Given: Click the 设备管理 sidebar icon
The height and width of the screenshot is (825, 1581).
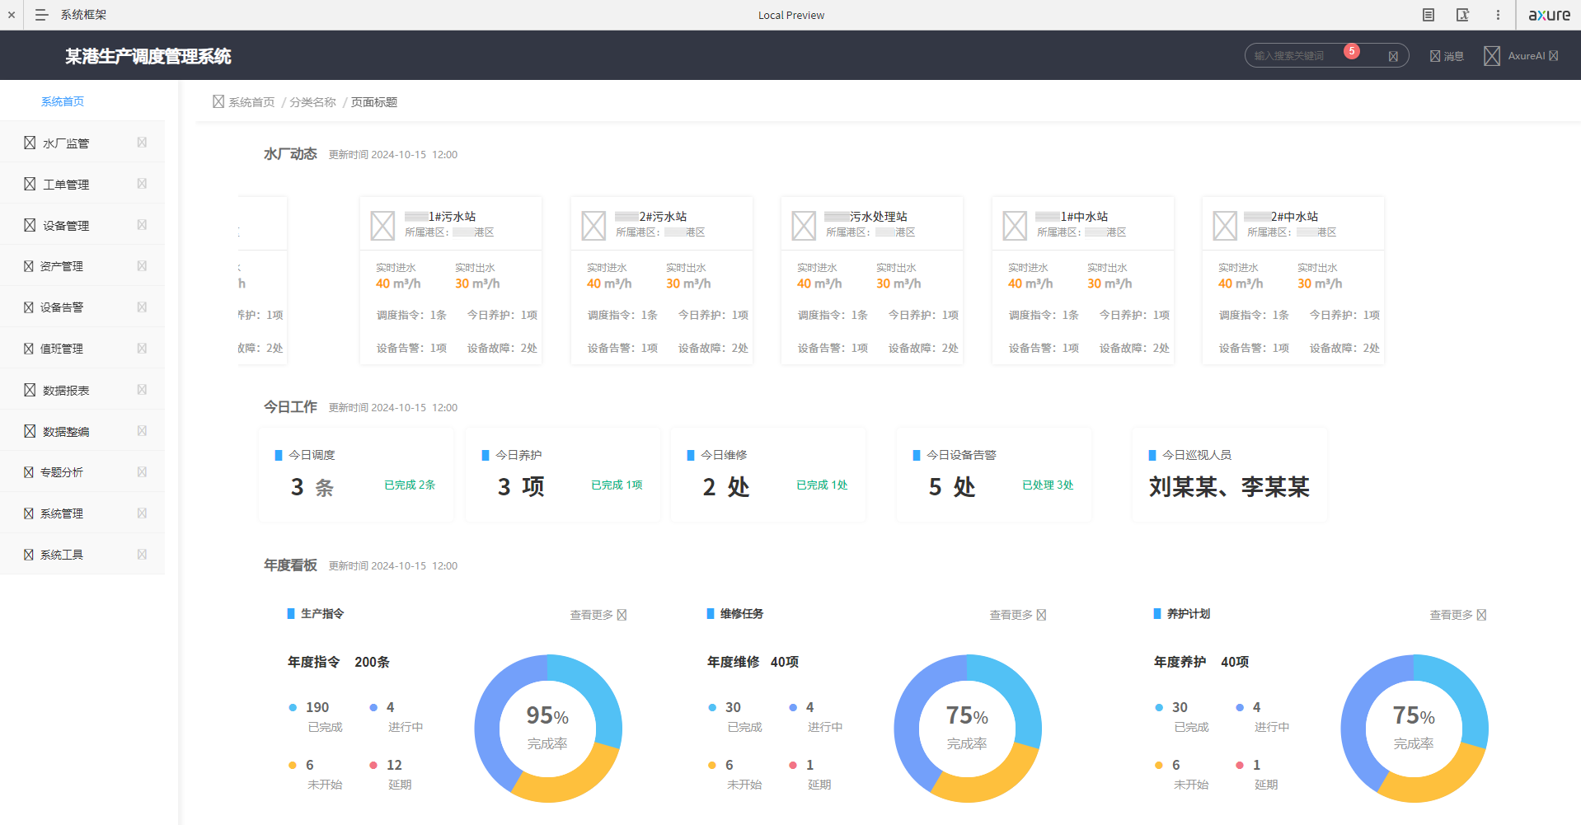Looking at the screenshot, I should coord(29,224).
